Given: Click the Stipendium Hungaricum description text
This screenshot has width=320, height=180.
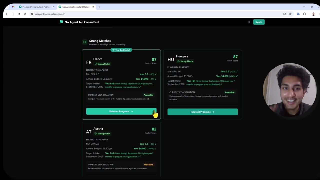Looking at the screenshot, I should pyautogui.click(x=198, y=98).
